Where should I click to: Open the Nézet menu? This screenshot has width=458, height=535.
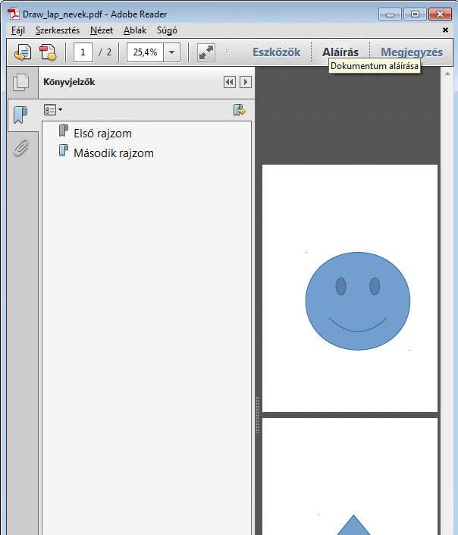click(x=102, y=30)
